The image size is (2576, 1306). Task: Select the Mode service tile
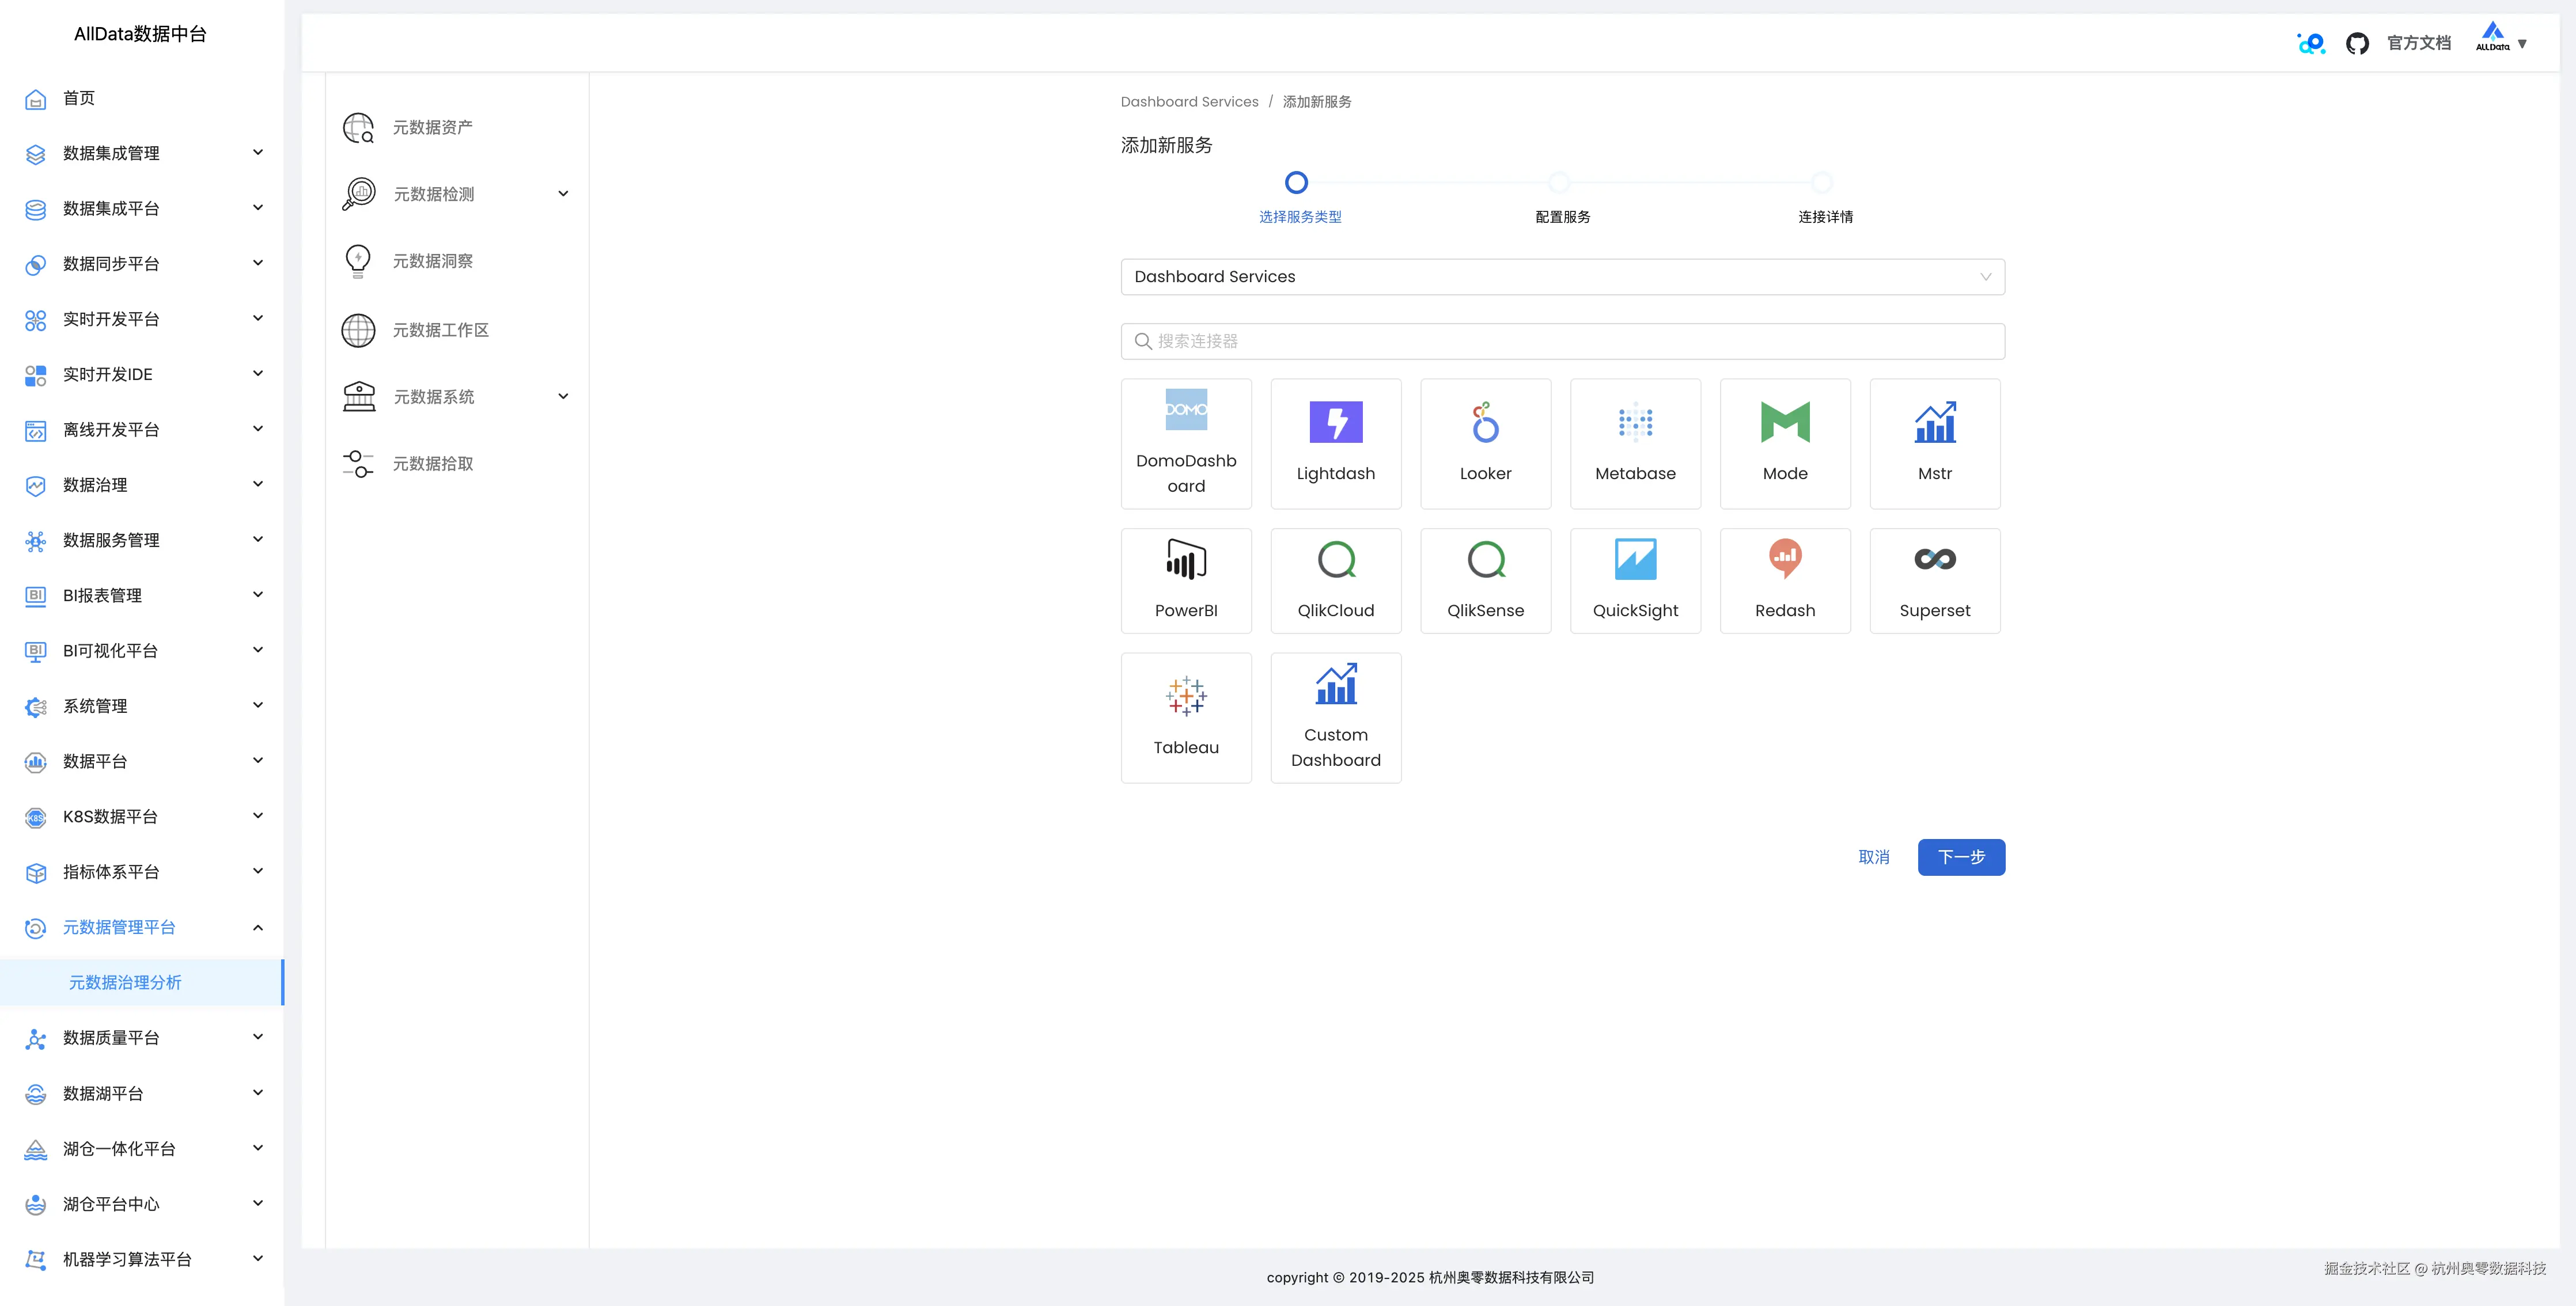pos(1784,443)
